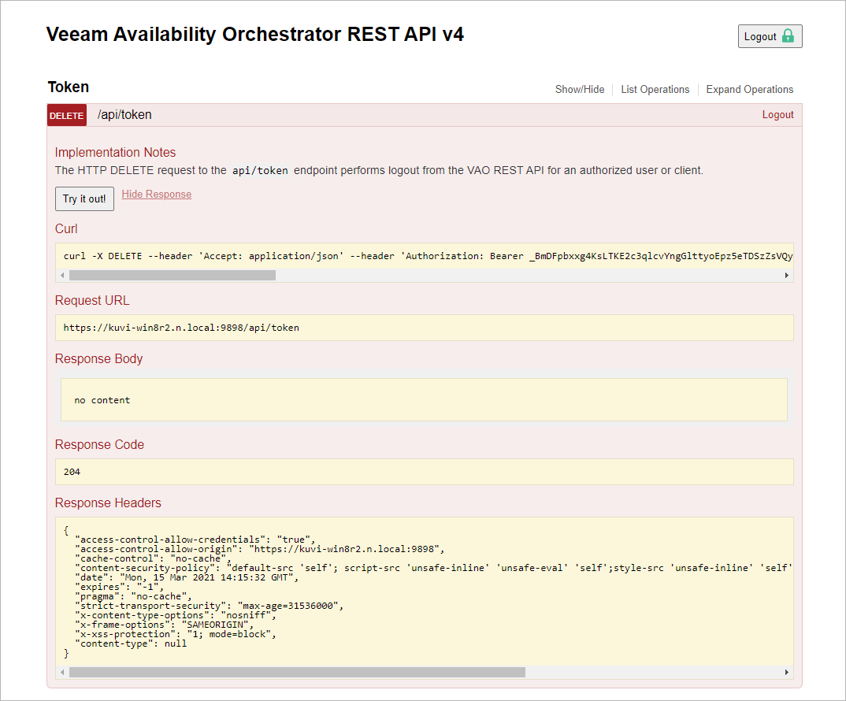Click the "content-security-policy" header line
The image size is (846, 701).
pos(434,568)
